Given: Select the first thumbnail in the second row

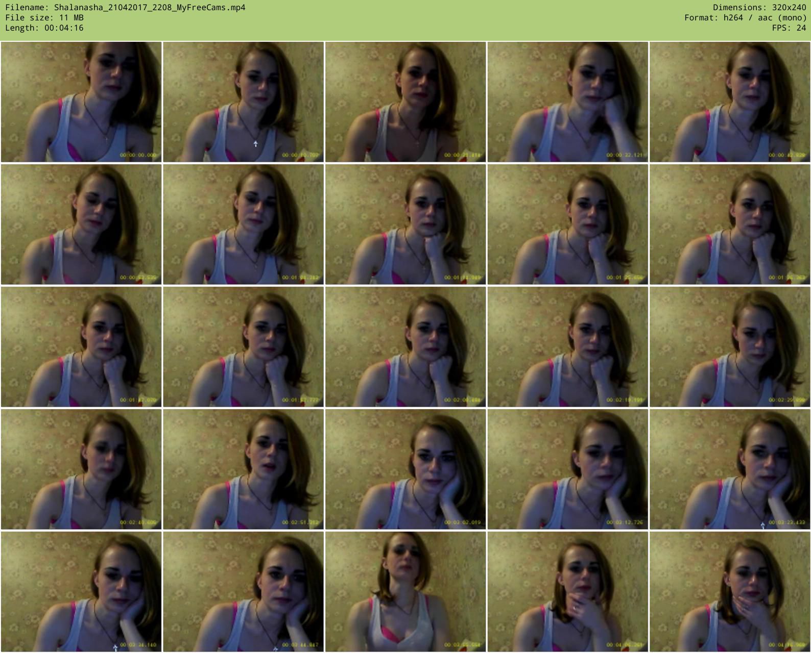Looking at the screenshot, I should (81, 224).
